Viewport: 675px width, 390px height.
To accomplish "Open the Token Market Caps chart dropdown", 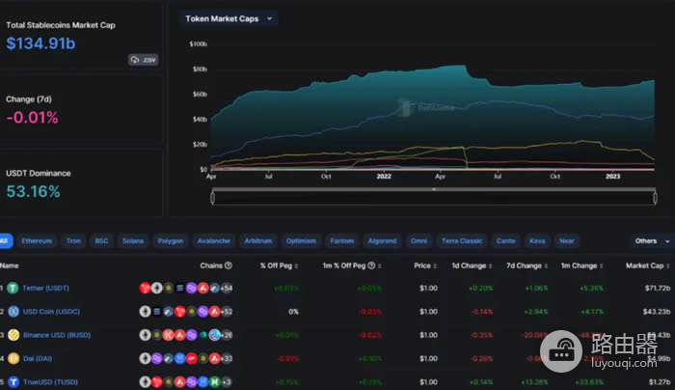I will pyautogui.click(x=229, y=18).
